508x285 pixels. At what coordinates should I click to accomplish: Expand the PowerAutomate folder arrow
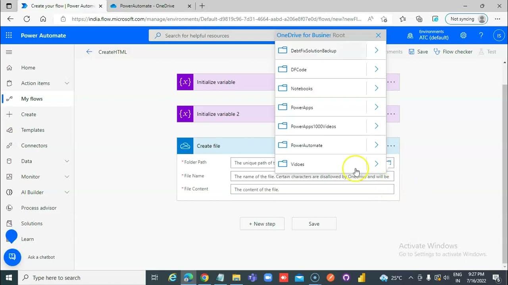click(x=376, y=145)
